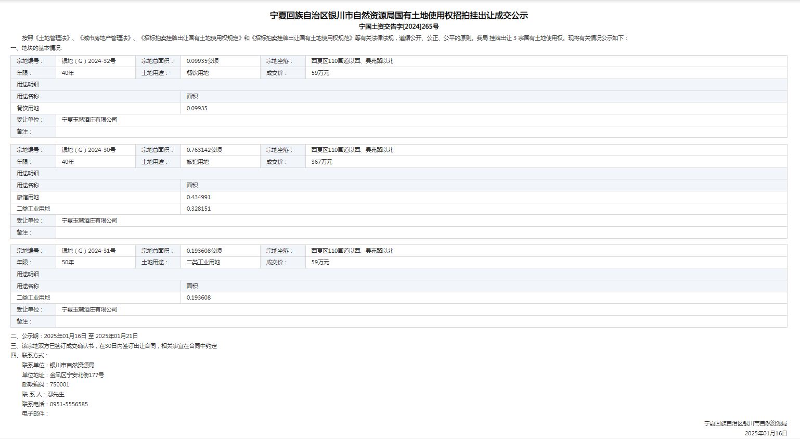This screenshot has height=440, width=800.
Task: Click the introductory paragraph starting 按照《土地管理法》
Action: pos(325,38)
